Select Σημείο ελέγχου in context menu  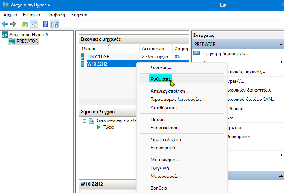click(x=182, y=140)
